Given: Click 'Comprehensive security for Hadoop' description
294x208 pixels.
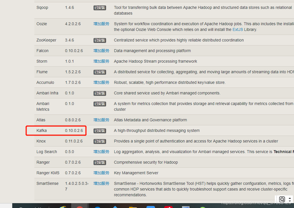Looking at the screenshot, I should (x=146, y=163).
